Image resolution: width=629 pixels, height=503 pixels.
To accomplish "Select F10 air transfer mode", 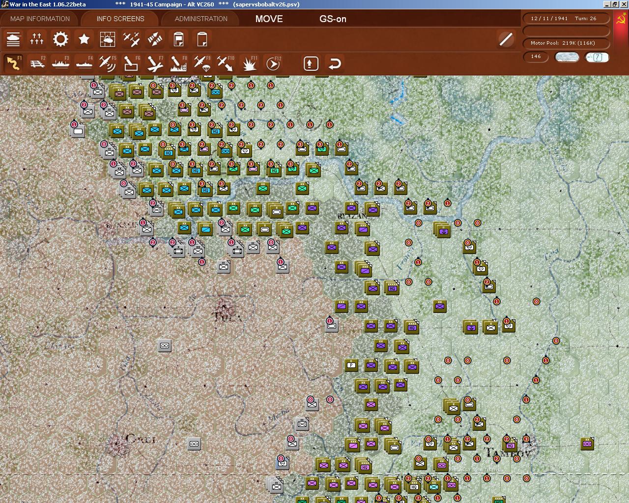I will [x=226, y=63].
